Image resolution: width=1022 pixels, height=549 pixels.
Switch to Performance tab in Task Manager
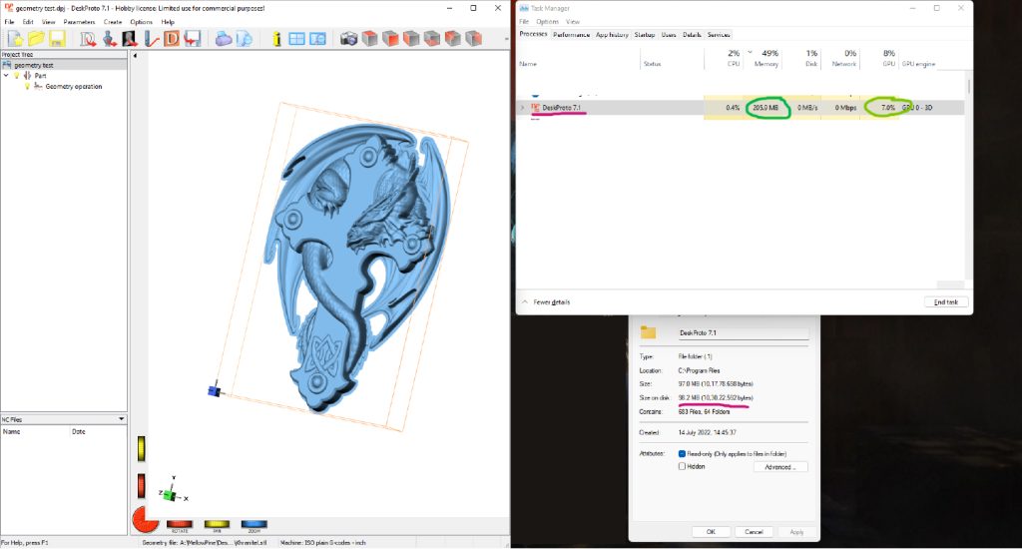click(571, 34)
